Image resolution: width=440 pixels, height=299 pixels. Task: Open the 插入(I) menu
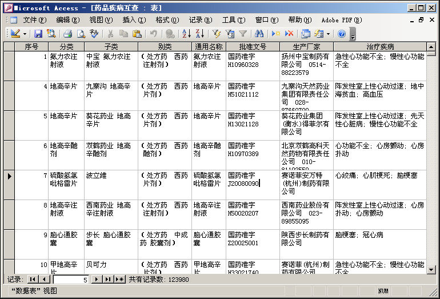(x=134, y=20)
